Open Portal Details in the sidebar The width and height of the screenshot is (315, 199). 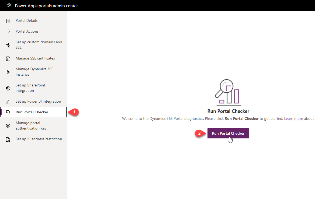pyautogui.click(x=26, y=21)
